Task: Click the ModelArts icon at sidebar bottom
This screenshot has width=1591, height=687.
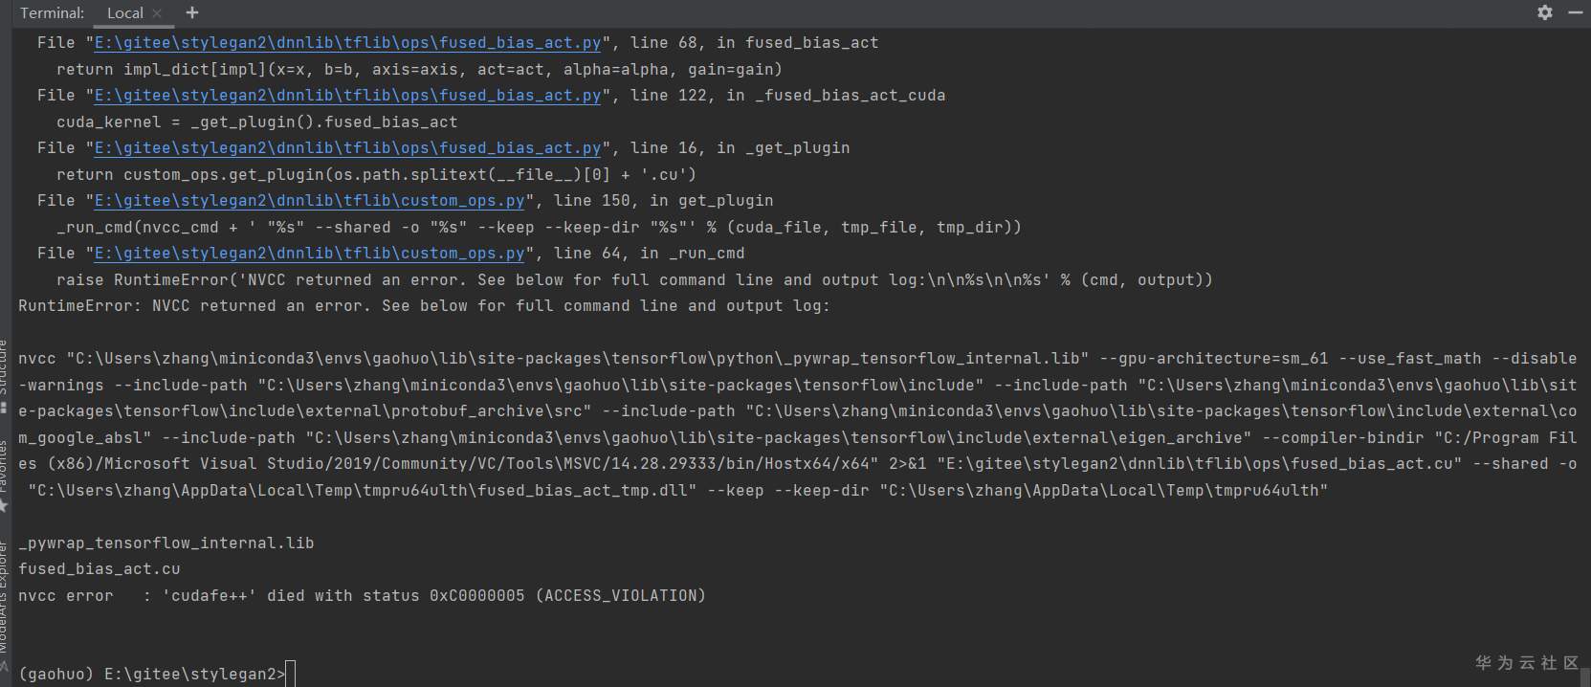Action: click(4, 665)
